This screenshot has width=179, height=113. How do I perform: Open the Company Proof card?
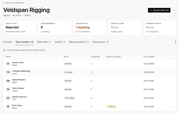[160, 28]
